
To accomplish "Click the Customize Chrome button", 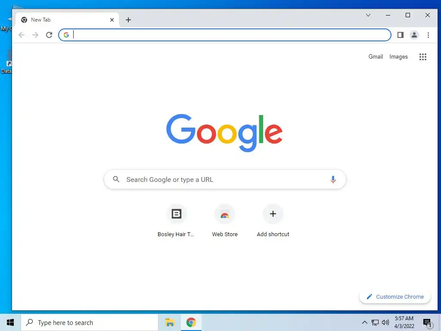I will pos(395,297).
